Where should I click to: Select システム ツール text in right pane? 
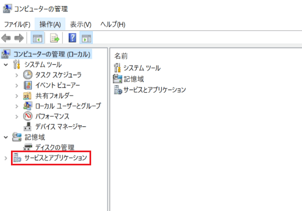tap(142, 68)
